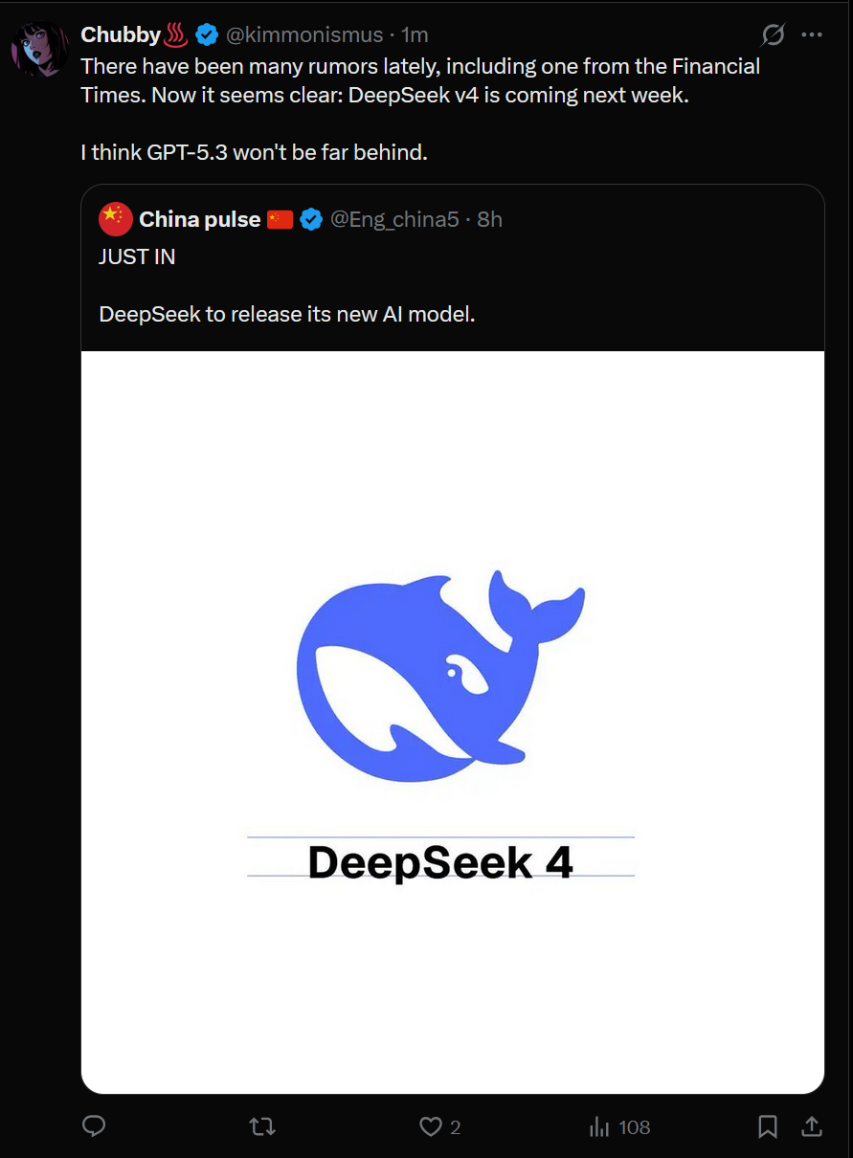Open the @Eng_china5 profile handle
Screen dimensions: 853x1158
pos(394,219)
